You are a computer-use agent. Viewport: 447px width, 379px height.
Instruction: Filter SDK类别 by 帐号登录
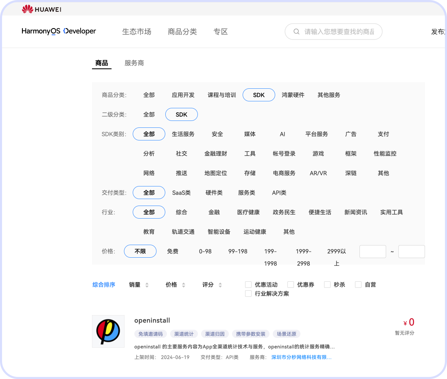pos(284,153)
